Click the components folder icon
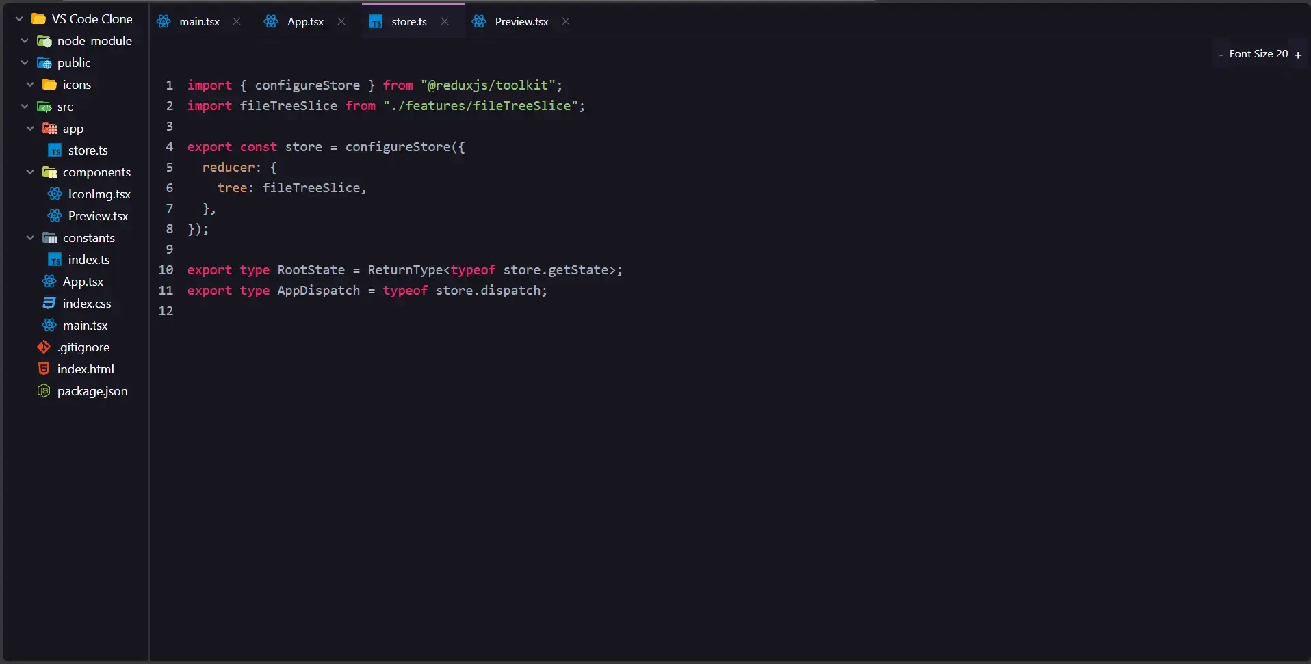 49,172
